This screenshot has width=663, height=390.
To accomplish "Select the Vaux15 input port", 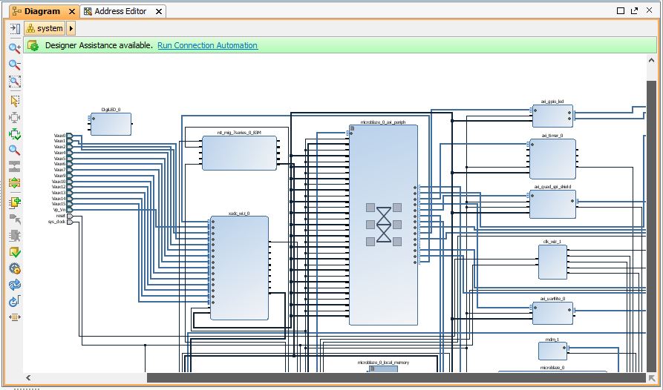I will [x=69, y=204].
